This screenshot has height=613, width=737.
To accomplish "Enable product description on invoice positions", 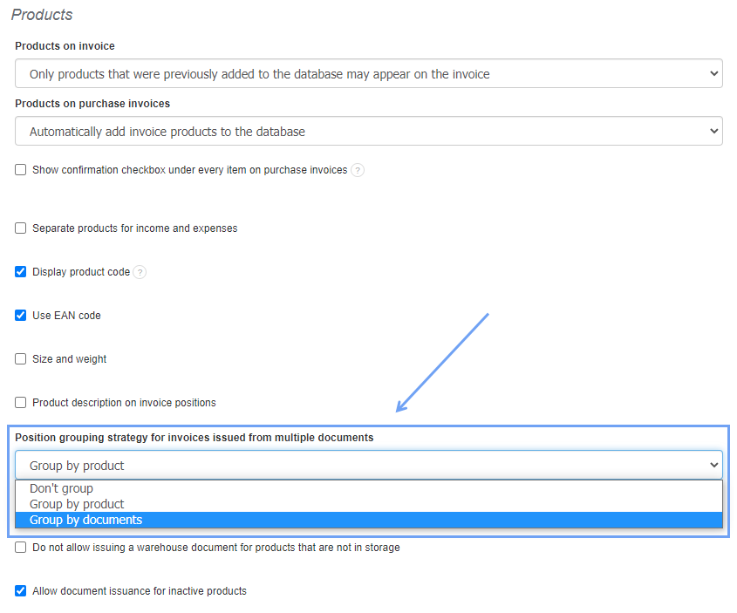I will [20, 402].
